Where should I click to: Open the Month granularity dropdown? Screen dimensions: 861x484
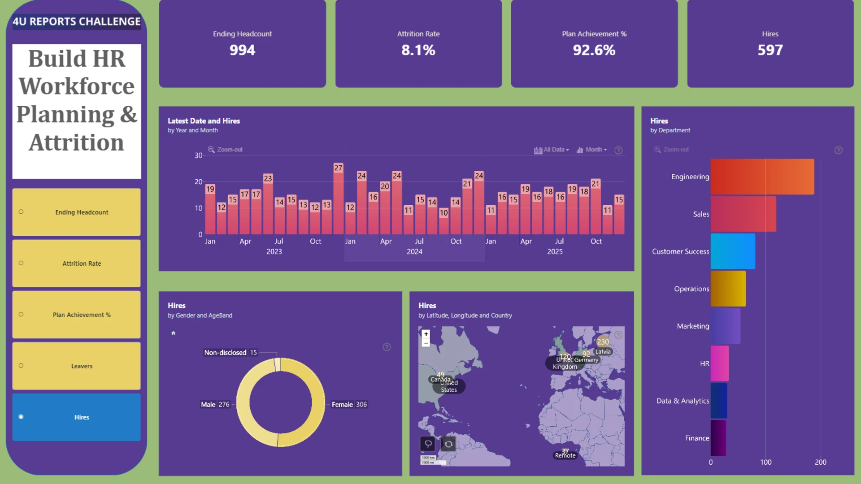[592, 150]
